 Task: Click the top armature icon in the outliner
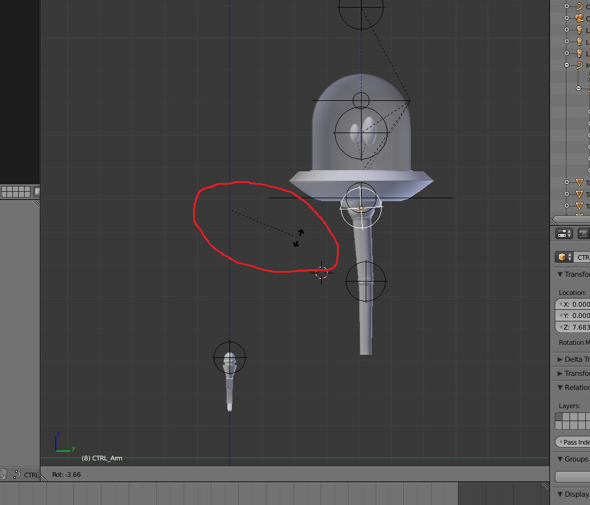click(x=579, y=6)
